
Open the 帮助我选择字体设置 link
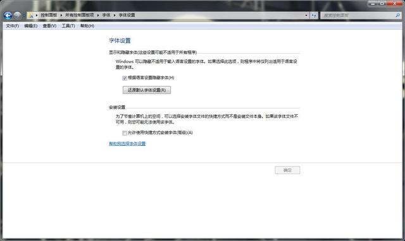[x=127, y=144]
